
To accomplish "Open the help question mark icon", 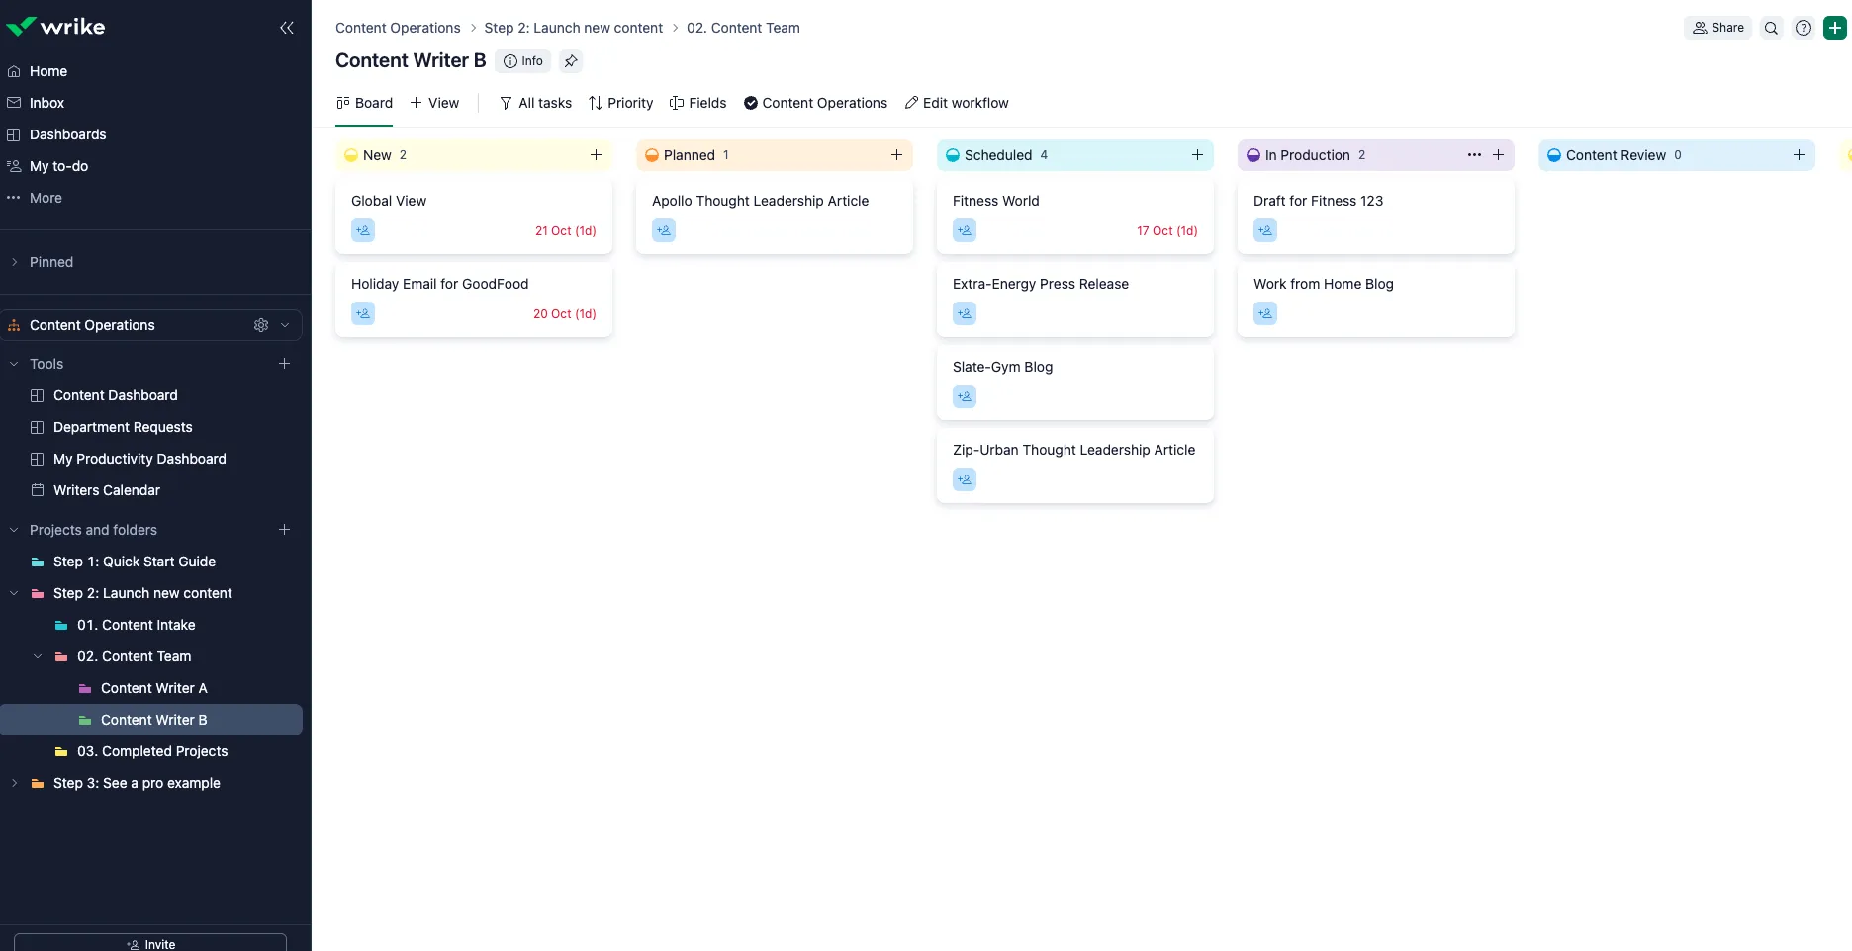I will (1804, 28).
